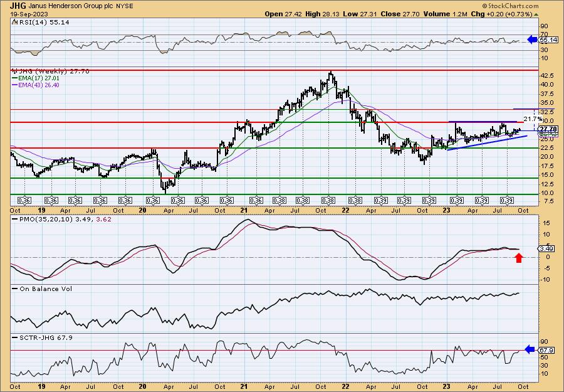
Task: Click the Volume 1.2M value
Action: (445, 14)
